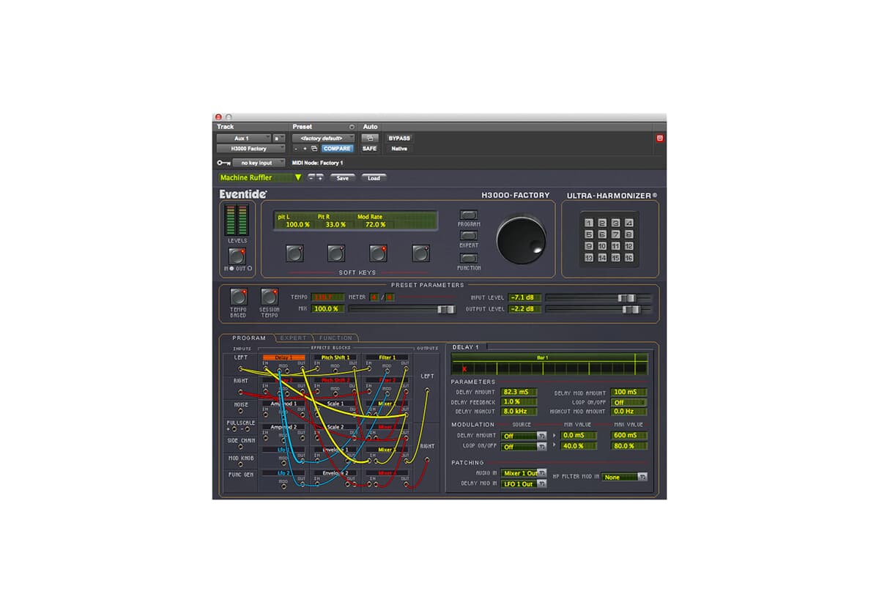The image size is (879, 613).
Task: Click the Save button for the current preset
Action: [343, 177]
